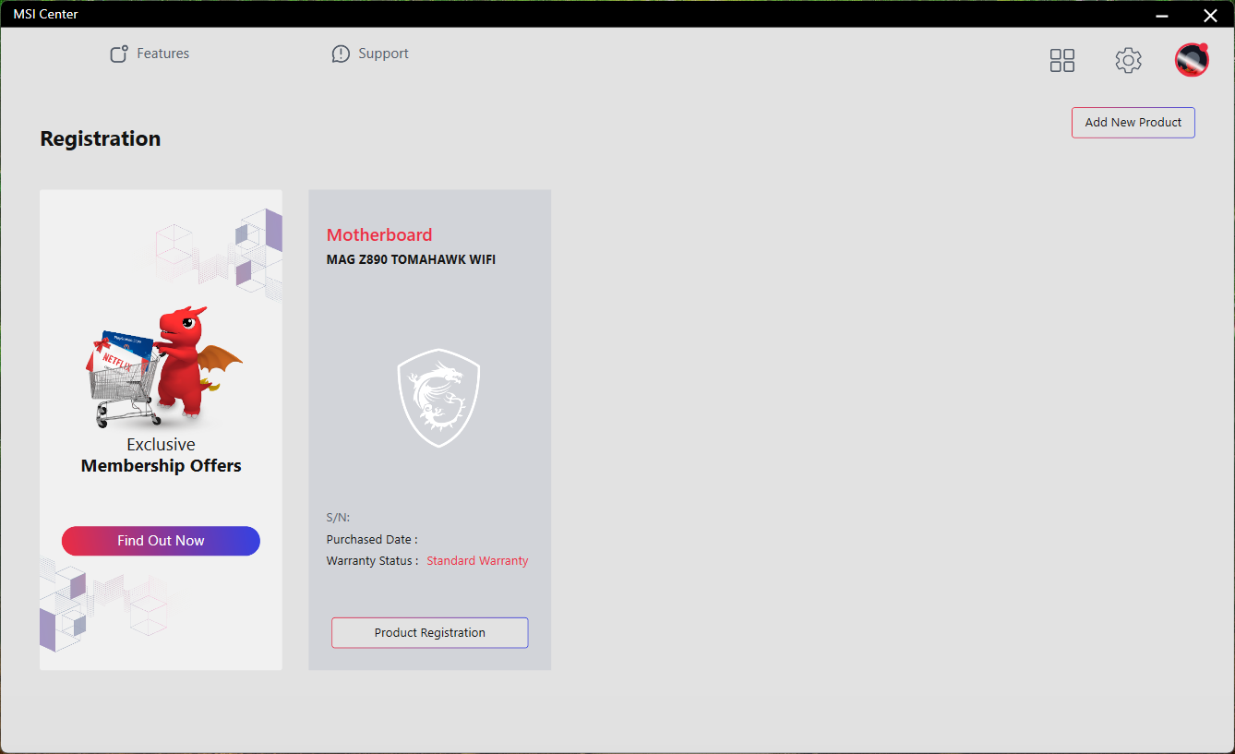
Task: Click the Features tab icon
Action: tap(119, 54)
